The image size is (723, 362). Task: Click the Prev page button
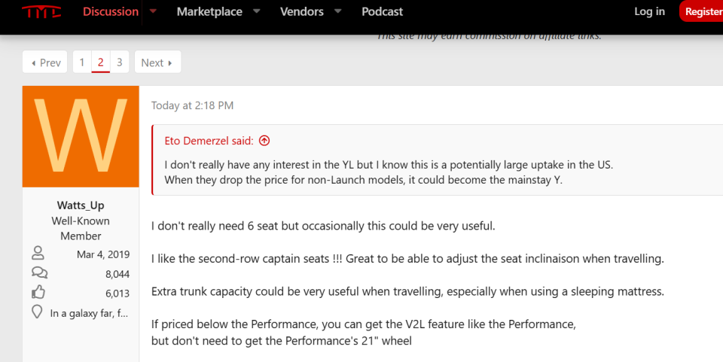pos(45,62)
